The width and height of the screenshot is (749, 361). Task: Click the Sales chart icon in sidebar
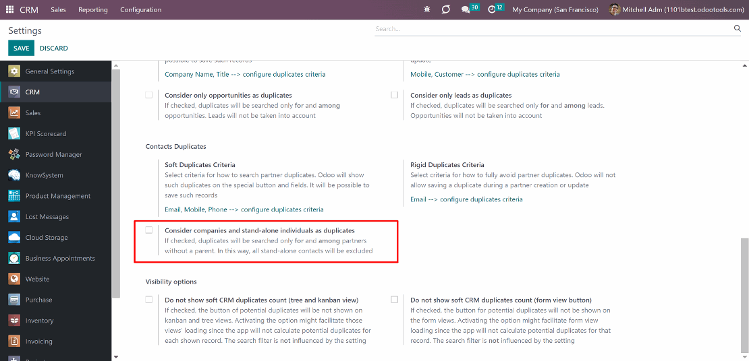tap(14, 113)
